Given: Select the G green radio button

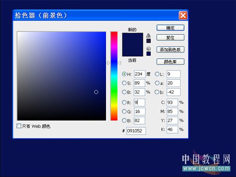Looking at the screenshot, I should tap(124, 111).
